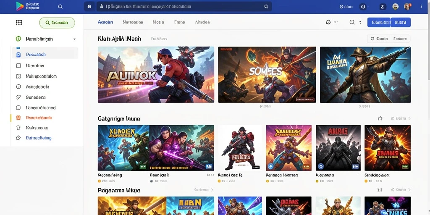
Task: Click the blue Ruluyi button
Action: pos(400,23)
